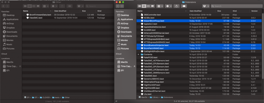Open action gear menu in Extensions window
The height and width of the screenshot is (103, 264).
click(x=168, y=6)
